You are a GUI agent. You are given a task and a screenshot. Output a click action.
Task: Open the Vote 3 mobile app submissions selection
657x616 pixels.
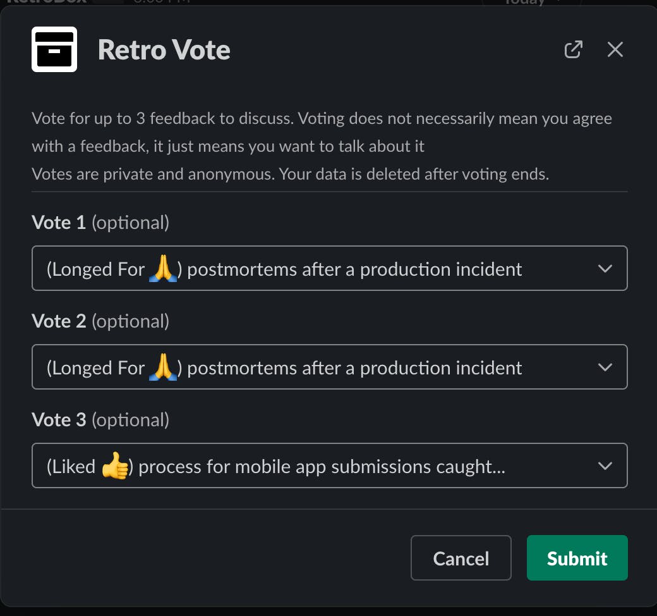point(322,467)
